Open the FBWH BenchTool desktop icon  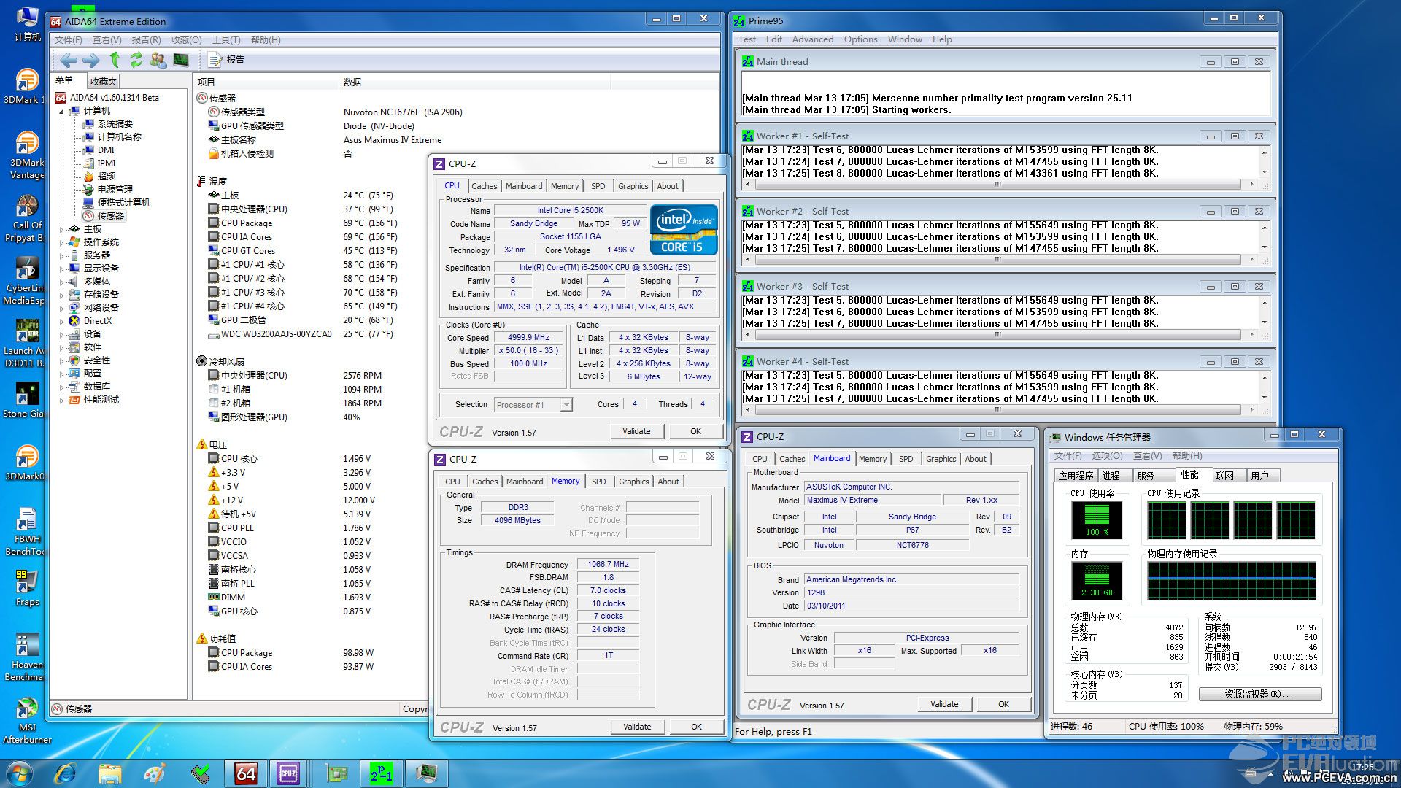tap(26, 531)
